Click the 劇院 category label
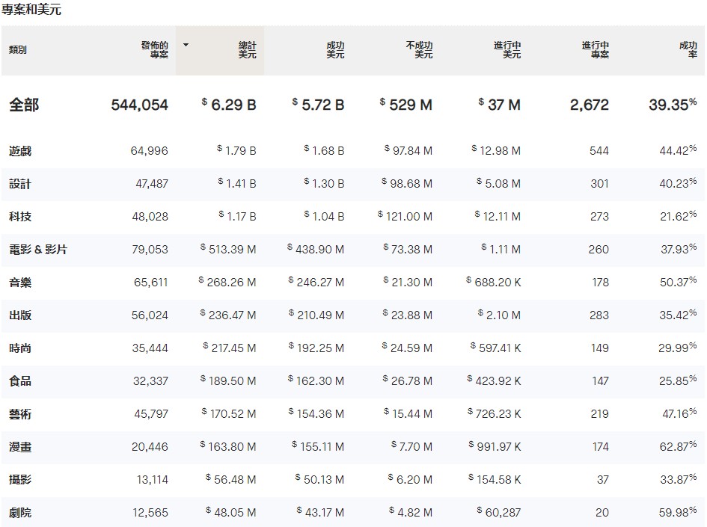The height and width of the screenshot is (527, 707). [x=20, y=513]
